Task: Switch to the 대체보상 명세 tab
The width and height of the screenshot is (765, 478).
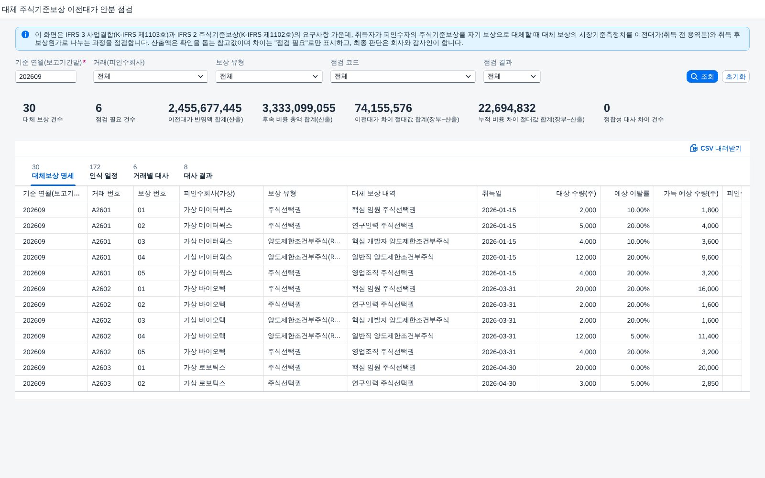Action: (x=53, y=172)
